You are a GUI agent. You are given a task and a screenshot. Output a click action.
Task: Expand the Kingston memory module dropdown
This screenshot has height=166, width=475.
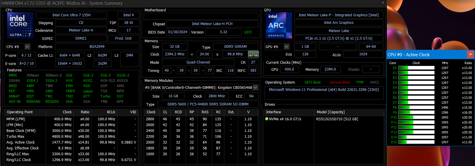(x=255, y=87)
